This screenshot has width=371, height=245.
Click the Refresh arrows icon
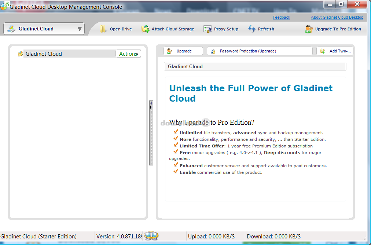point(251,29)
